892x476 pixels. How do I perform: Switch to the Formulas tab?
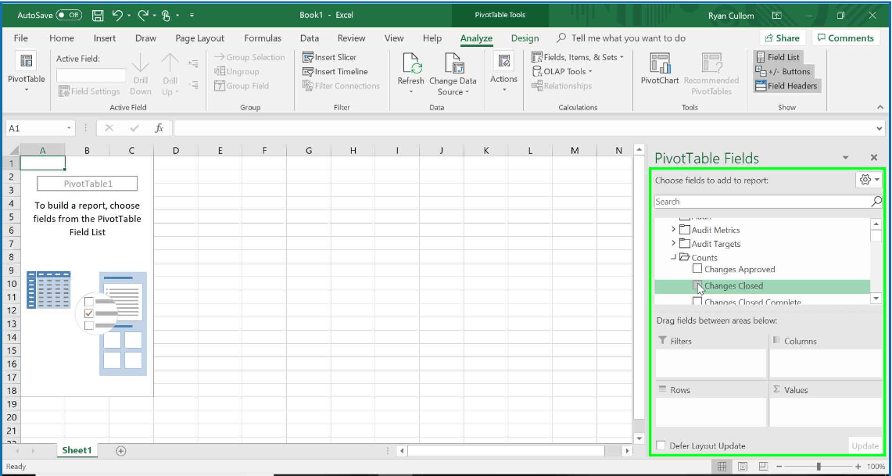point(262,38)
